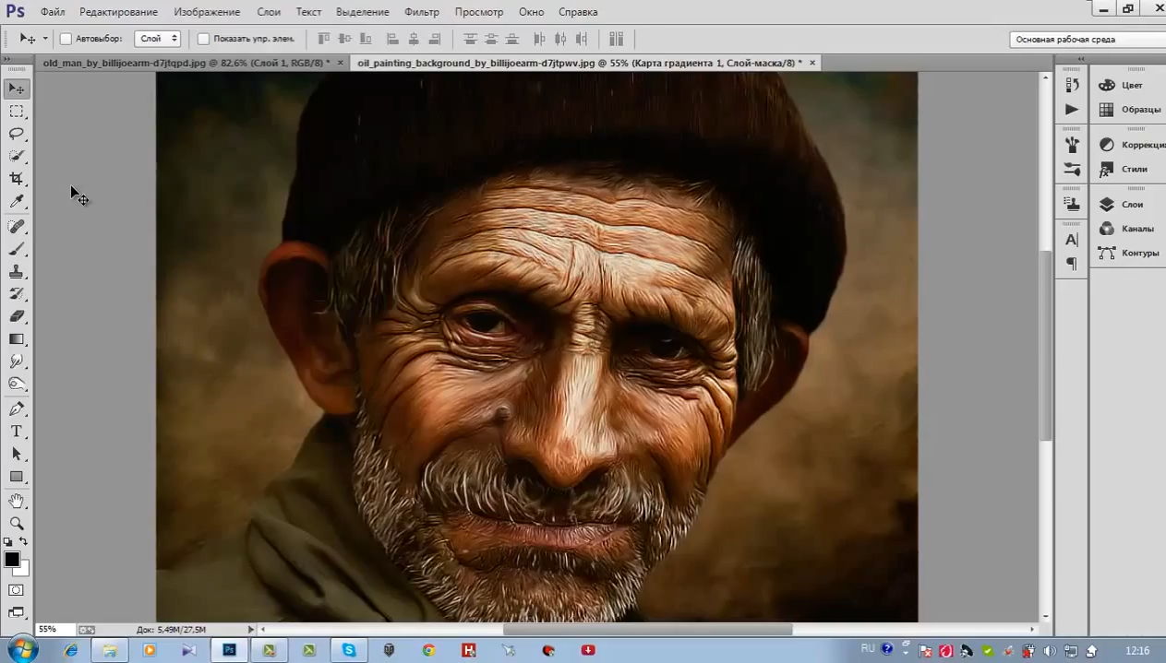
Task: Choose the Horizontal Type tool
Action: click(x=17, y=432)
